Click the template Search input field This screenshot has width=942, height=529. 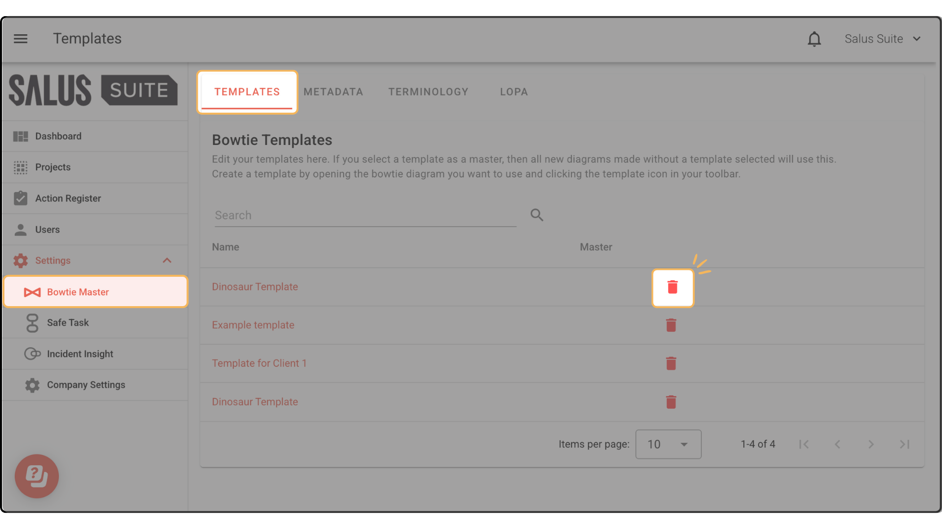pyautogui.click(x=365, y=216)
